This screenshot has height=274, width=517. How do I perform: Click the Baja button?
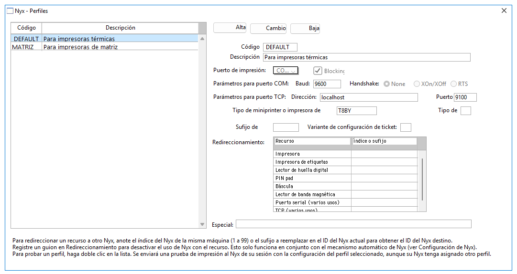pyautogui.click(x=305, y=28)
